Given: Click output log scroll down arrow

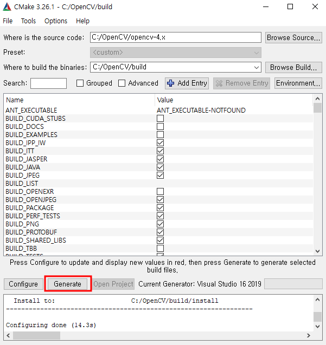Looking at the screenshot, I should pyautogui.click(x=318, y=327).
